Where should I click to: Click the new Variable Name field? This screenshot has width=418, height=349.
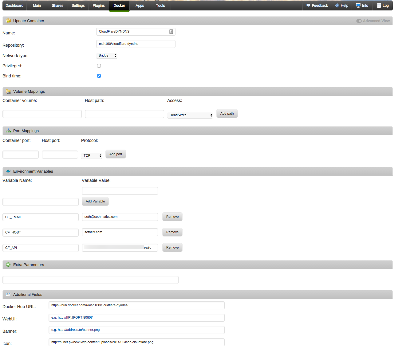[x=41, y=202]
